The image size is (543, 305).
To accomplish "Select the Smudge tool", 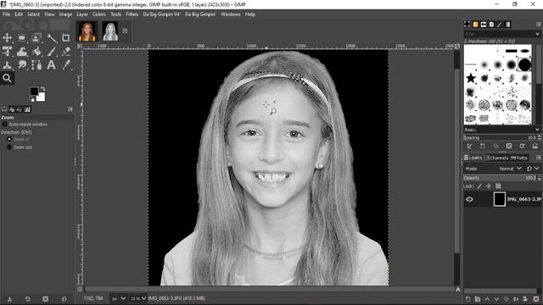I will click(x=22, y=64).
